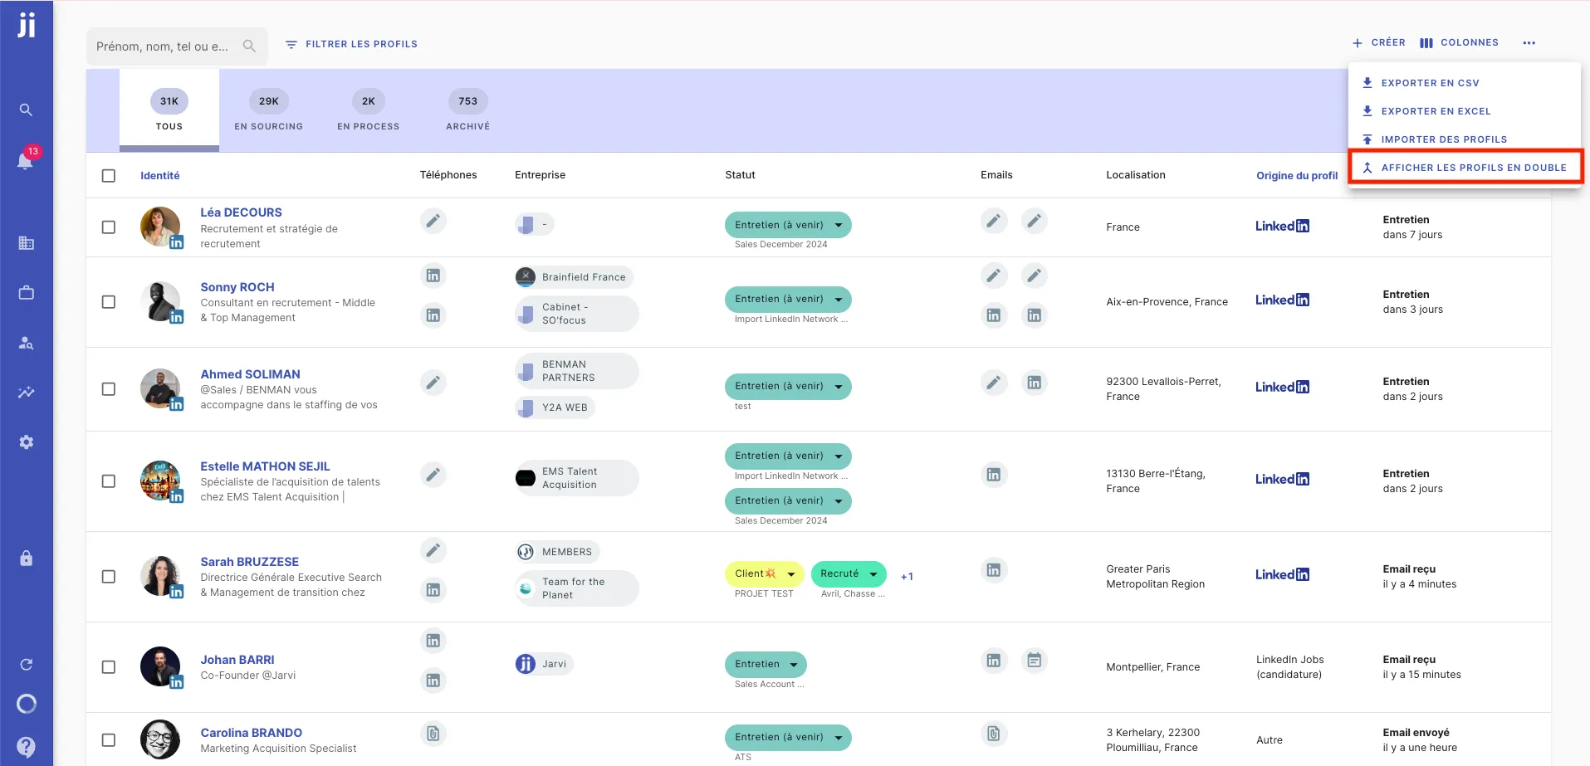Open settings via the gear icon
Image resolution: width=1590 pixels, height=766 pixels.
click(x=26, y=442)
